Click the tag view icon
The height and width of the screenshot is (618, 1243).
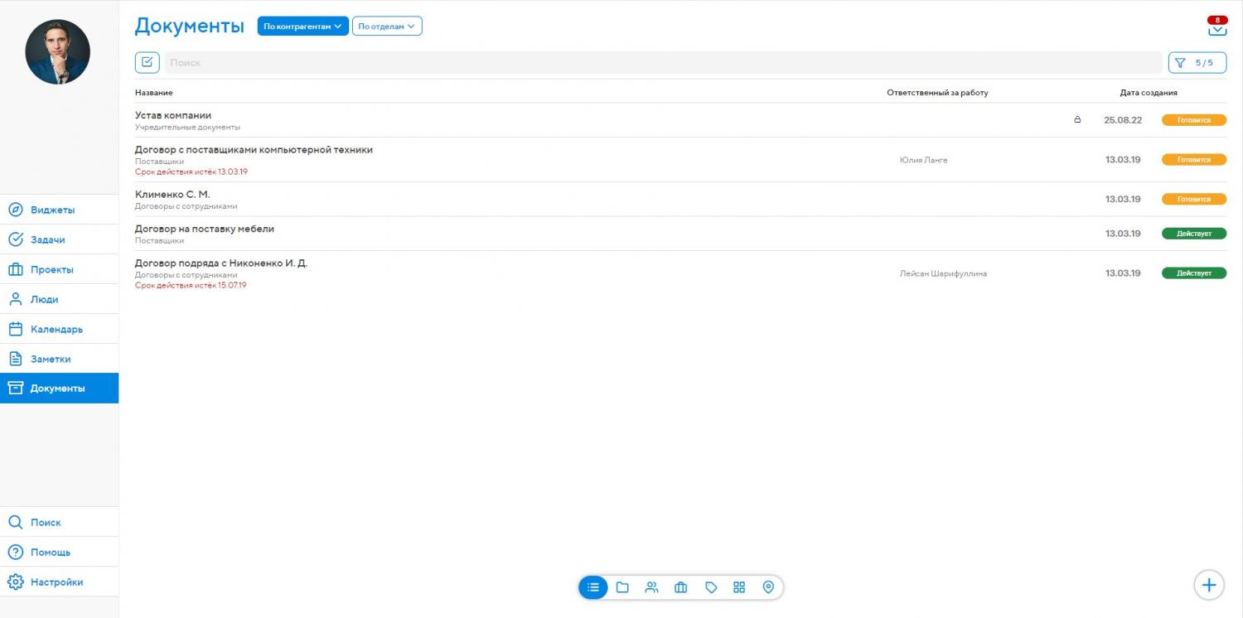pos(710,587)
